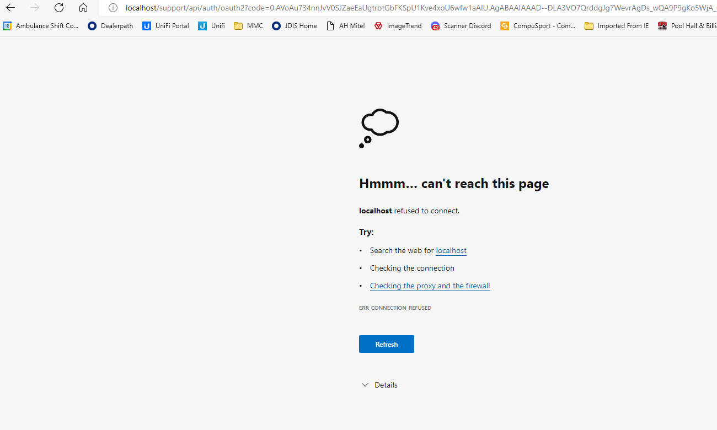
Task: Open Ambulance Shift bookmark
Action: [x=41, y=26]
